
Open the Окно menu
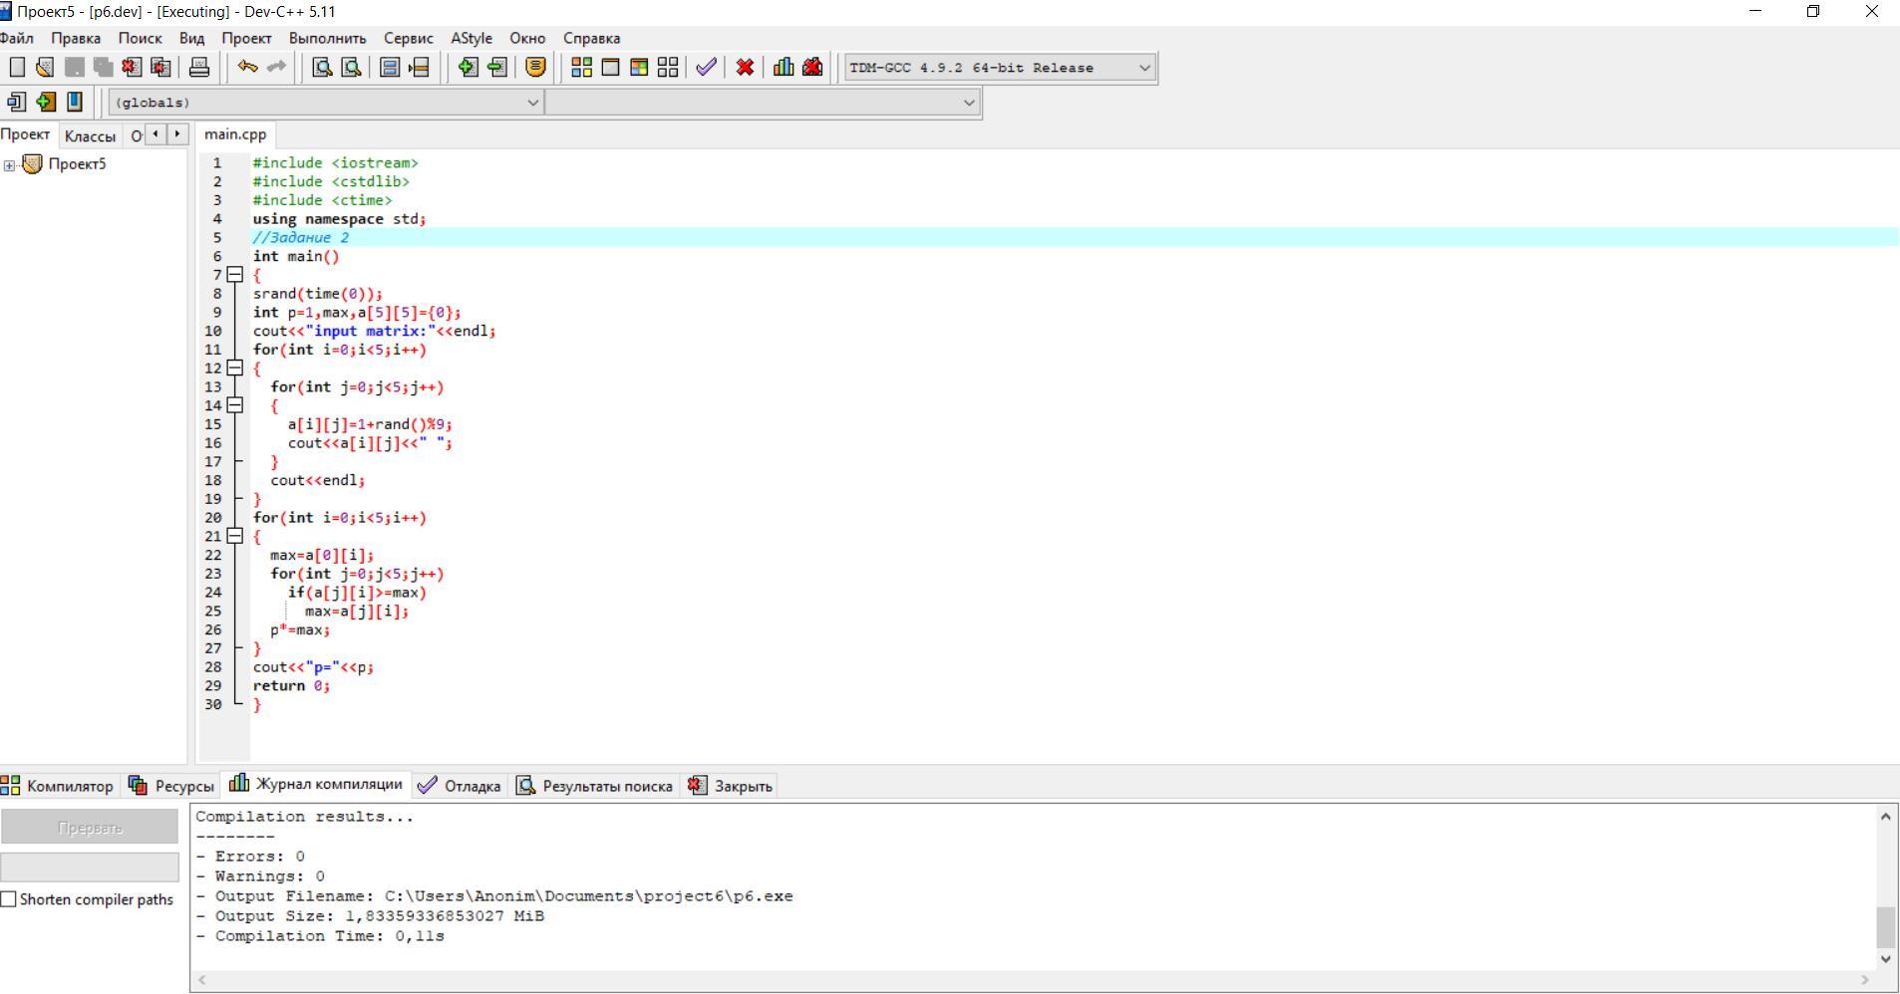(528, 38)
